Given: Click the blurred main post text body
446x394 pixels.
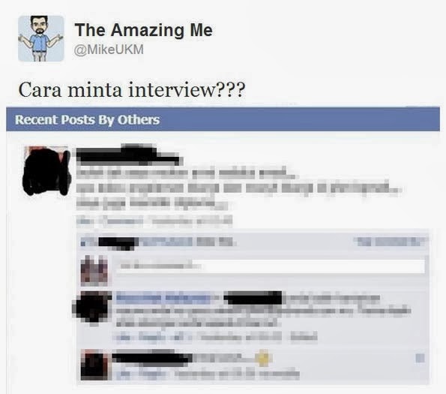Looking at the screenshot, I should point(239,188).
